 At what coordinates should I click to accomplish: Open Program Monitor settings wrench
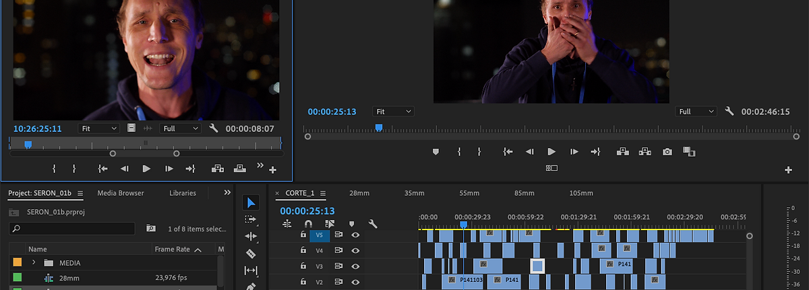729,111
